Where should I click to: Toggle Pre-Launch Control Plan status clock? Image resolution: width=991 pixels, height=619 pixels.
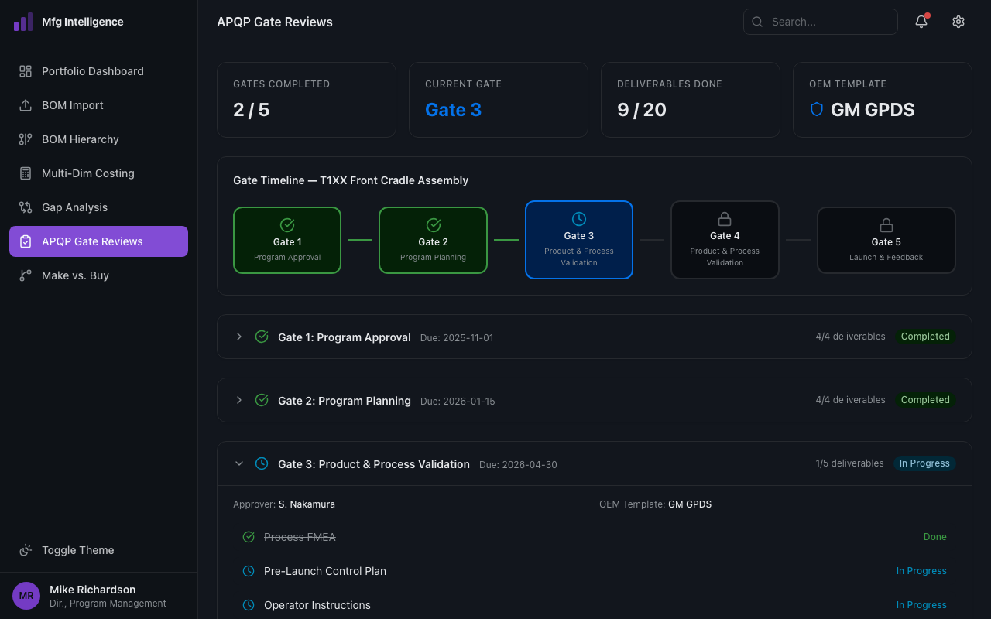tap(249, 570)
